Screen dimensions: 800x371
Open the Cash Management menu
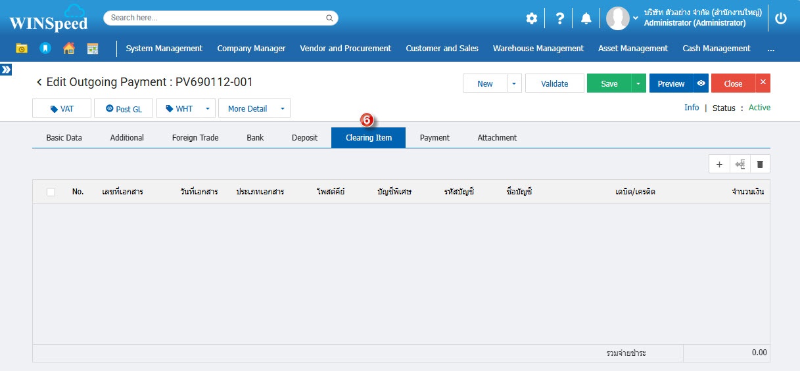(x=716, y=48)
